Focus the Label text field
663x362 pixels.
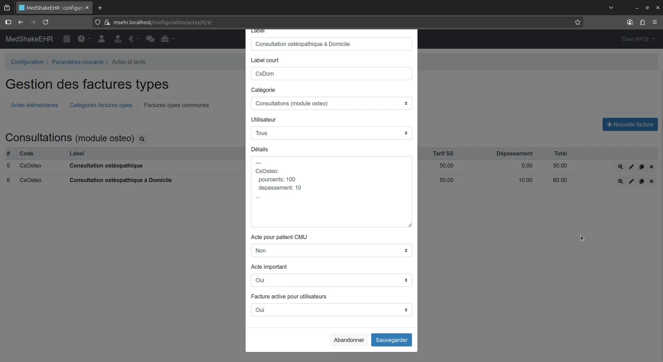pyautogui.click(x=331, y=44)
